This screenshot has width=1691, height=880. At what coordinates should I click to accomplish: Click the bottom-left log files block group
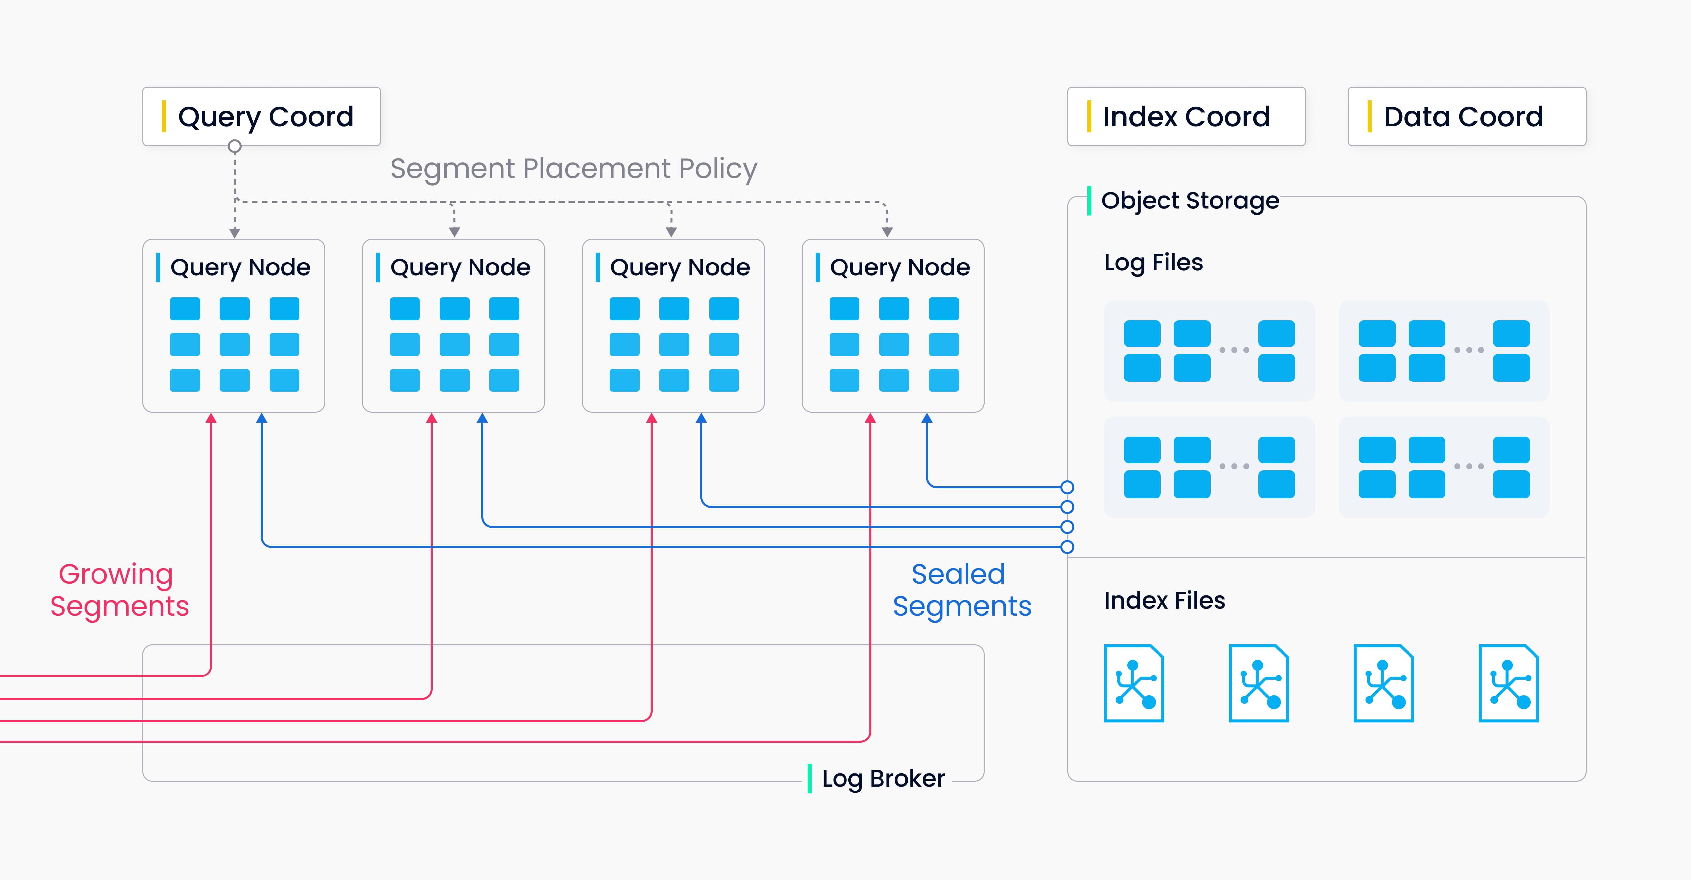(x=1209, y=467)
